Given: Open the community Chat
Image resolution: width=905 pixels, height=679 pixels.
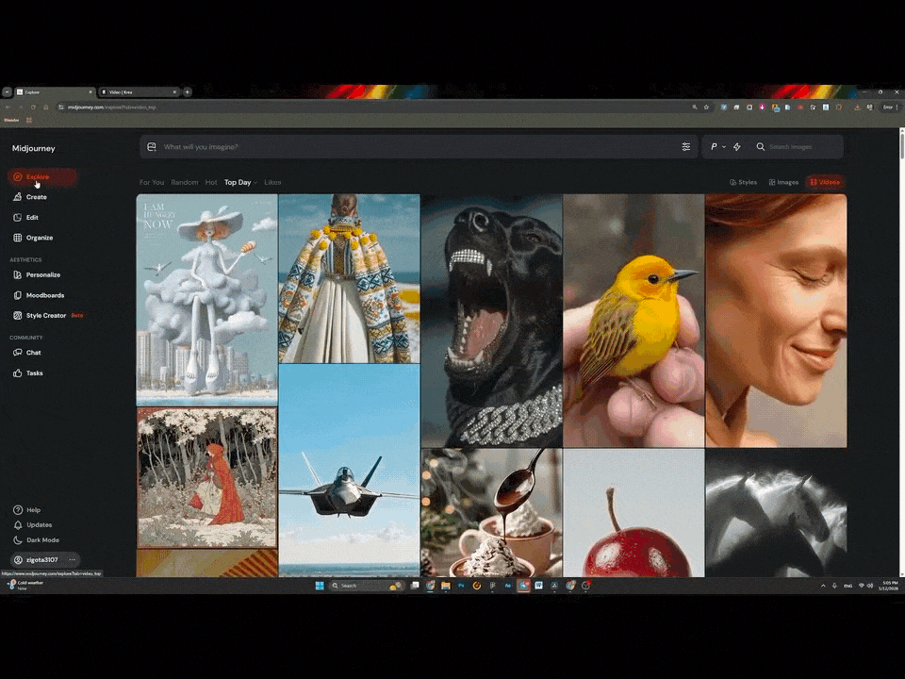Looking at the screenshot, I should [27, 352].
